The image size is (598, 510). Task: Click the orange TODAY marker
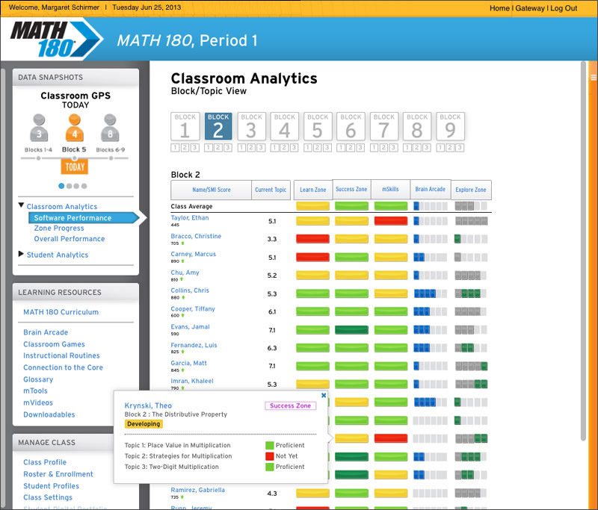pyautogui.click(x=74, y=167)
